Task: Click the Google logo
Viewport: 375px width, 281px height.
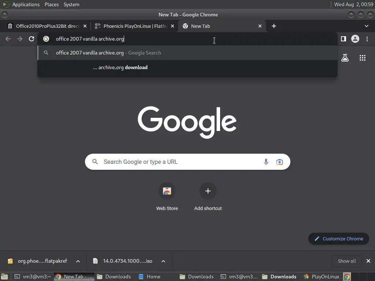Action: tap(187, 122)
